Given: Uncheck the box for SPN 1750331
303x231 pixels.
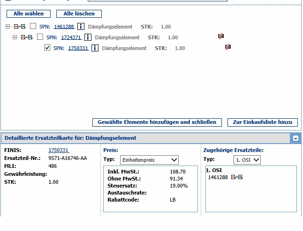Looking at the screenshot, I should click(x=47, y=48).
